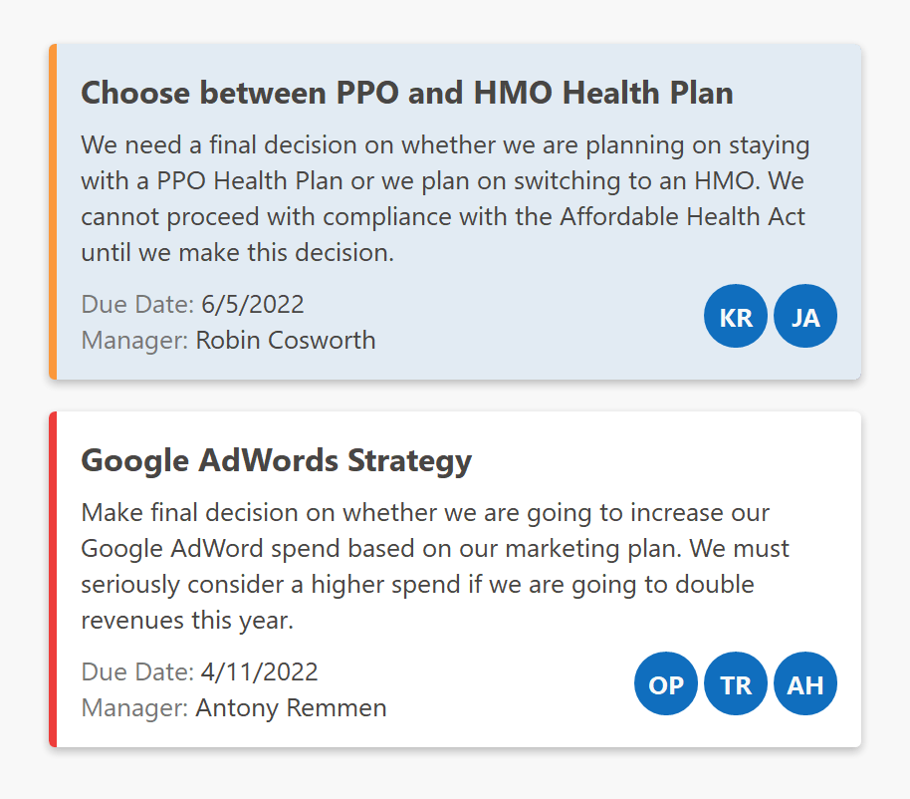The width and height of the screenshot is (910, 799).
Task: Click the AdWords description paragraph
Action: 435,566
